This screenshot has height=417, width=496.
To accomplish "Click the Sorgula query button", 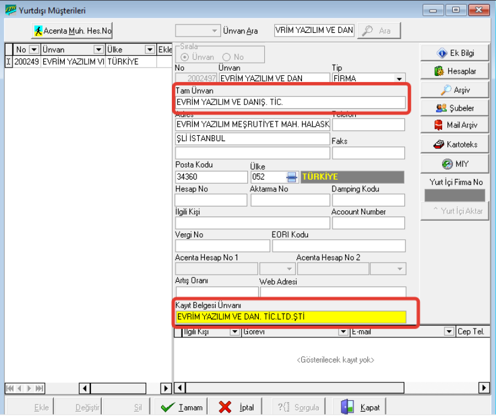I will click(298, 407).
